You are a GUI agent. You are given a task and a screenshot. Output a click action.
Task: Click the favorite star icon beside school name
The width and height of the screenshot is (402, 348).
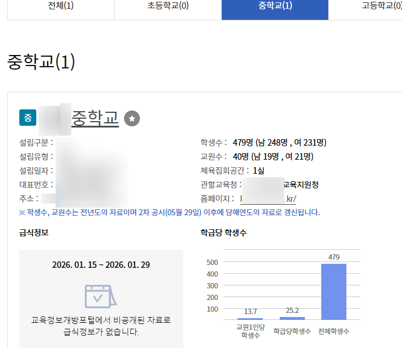pos(132,118)
